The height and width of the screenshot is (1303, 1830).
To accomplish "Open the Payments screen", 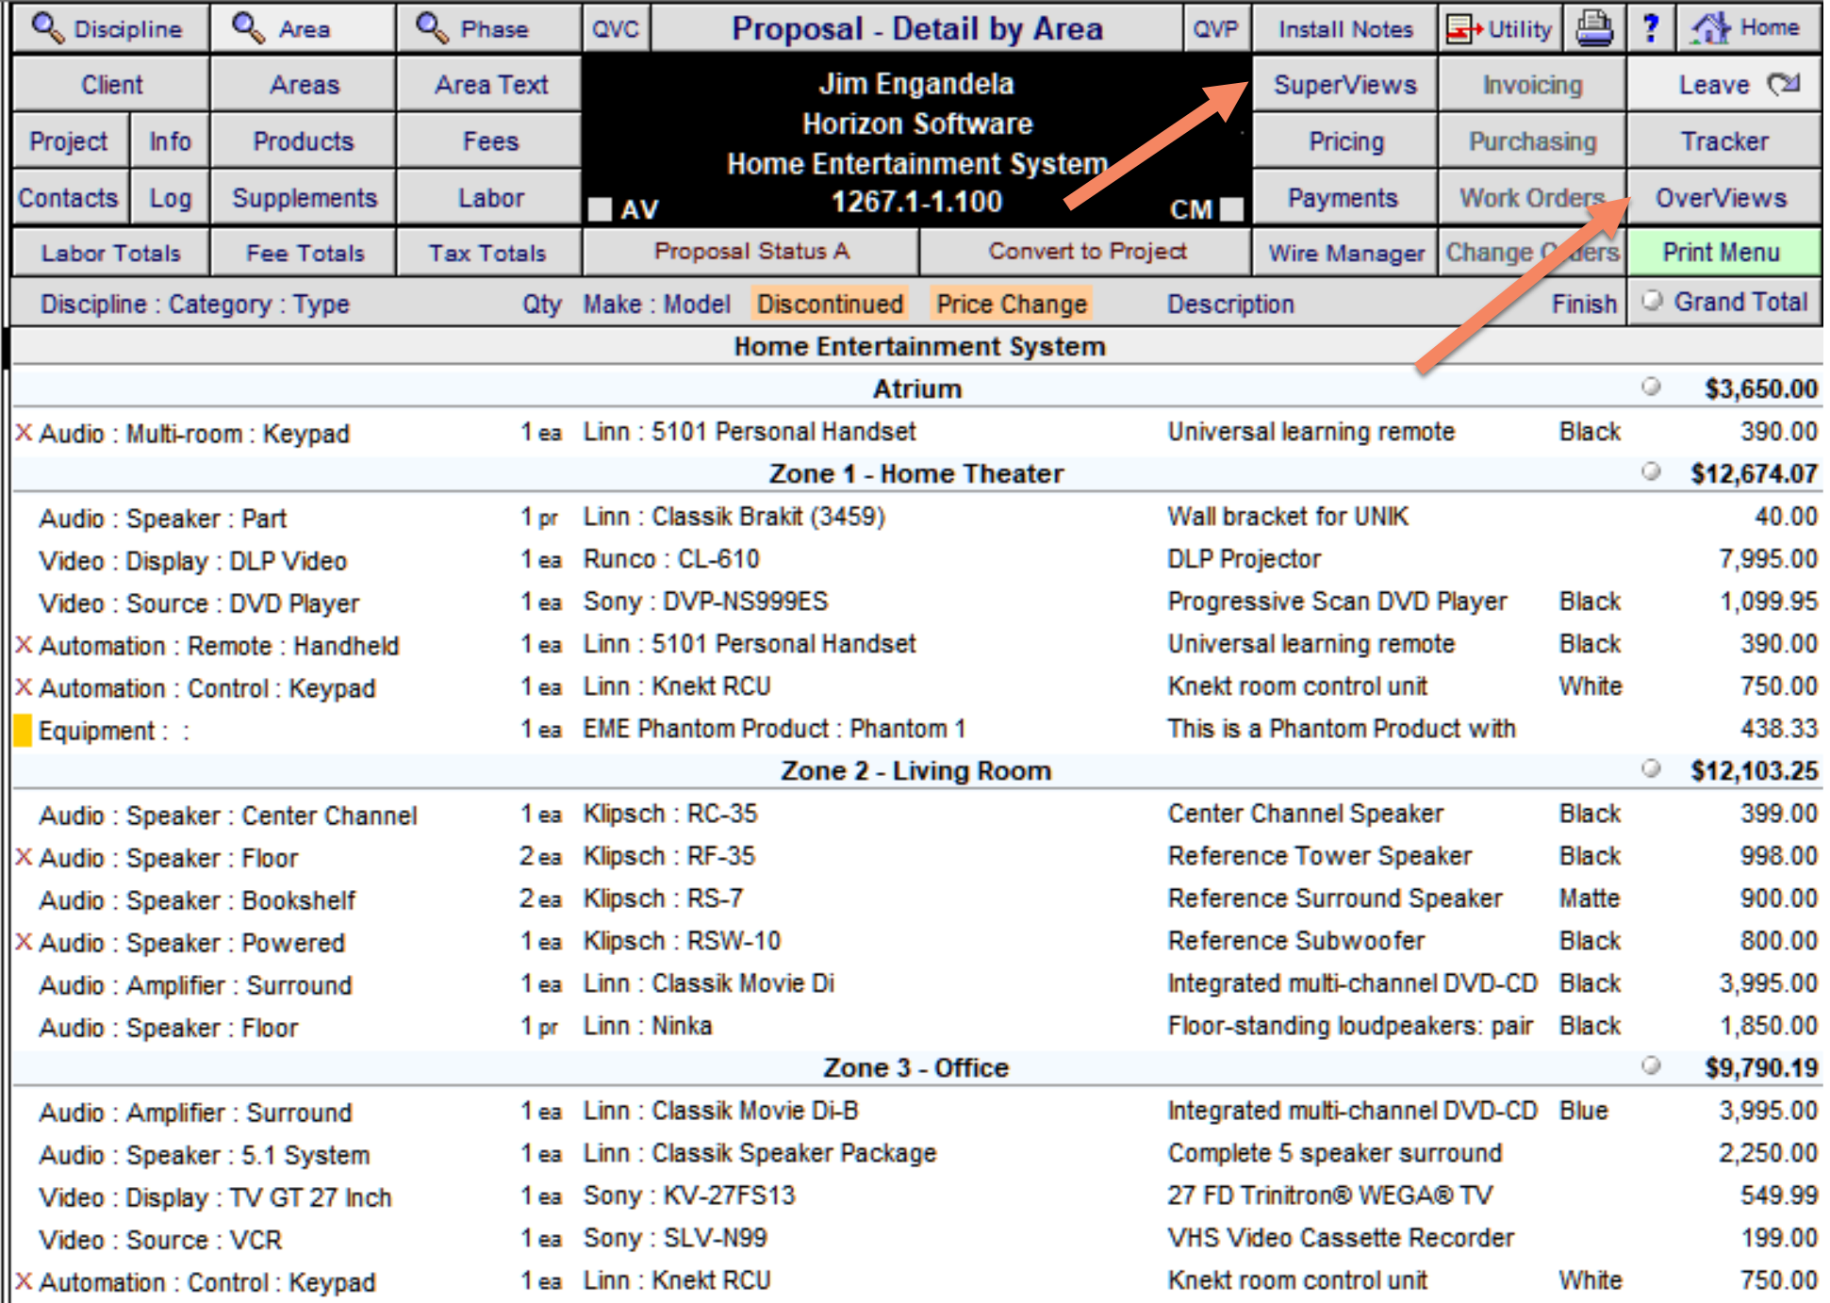I will point(1344,197).
